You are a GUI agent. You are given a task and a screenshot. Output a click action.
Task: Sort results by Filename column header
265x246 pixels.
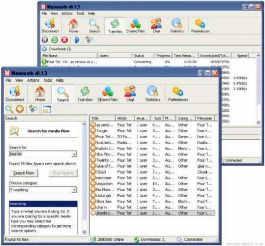pos(205,118)
